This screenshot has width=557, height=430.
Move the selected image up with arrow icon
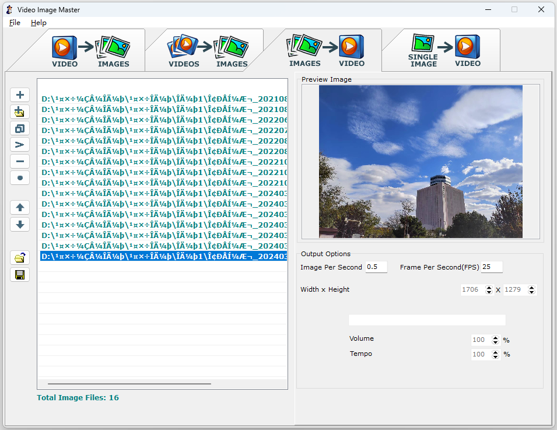click(x=20, y=207)
